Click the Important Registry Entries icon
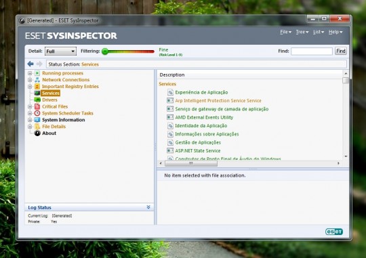 pyautogui.click(x=37, y=86)
